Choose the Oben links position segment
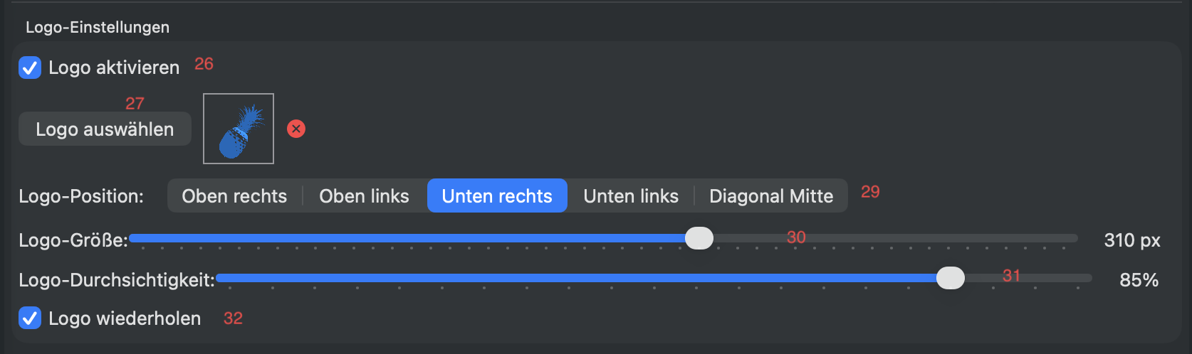Screen dimensions: 1192x354 click(364, 196)
